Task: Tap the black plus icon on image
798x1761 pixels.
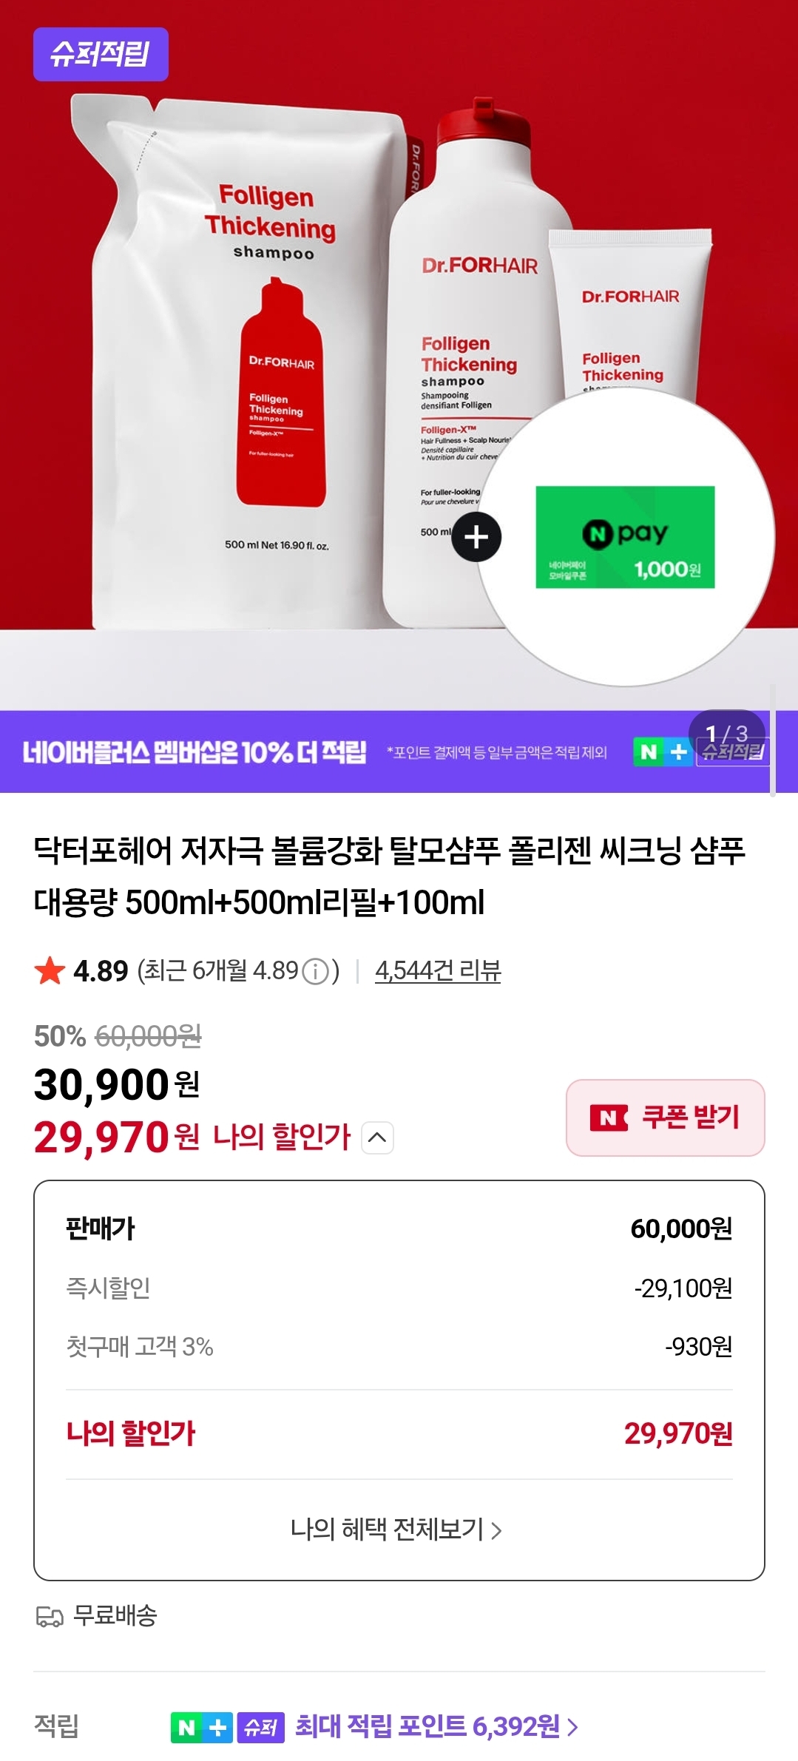Action: tap(476, 536)
